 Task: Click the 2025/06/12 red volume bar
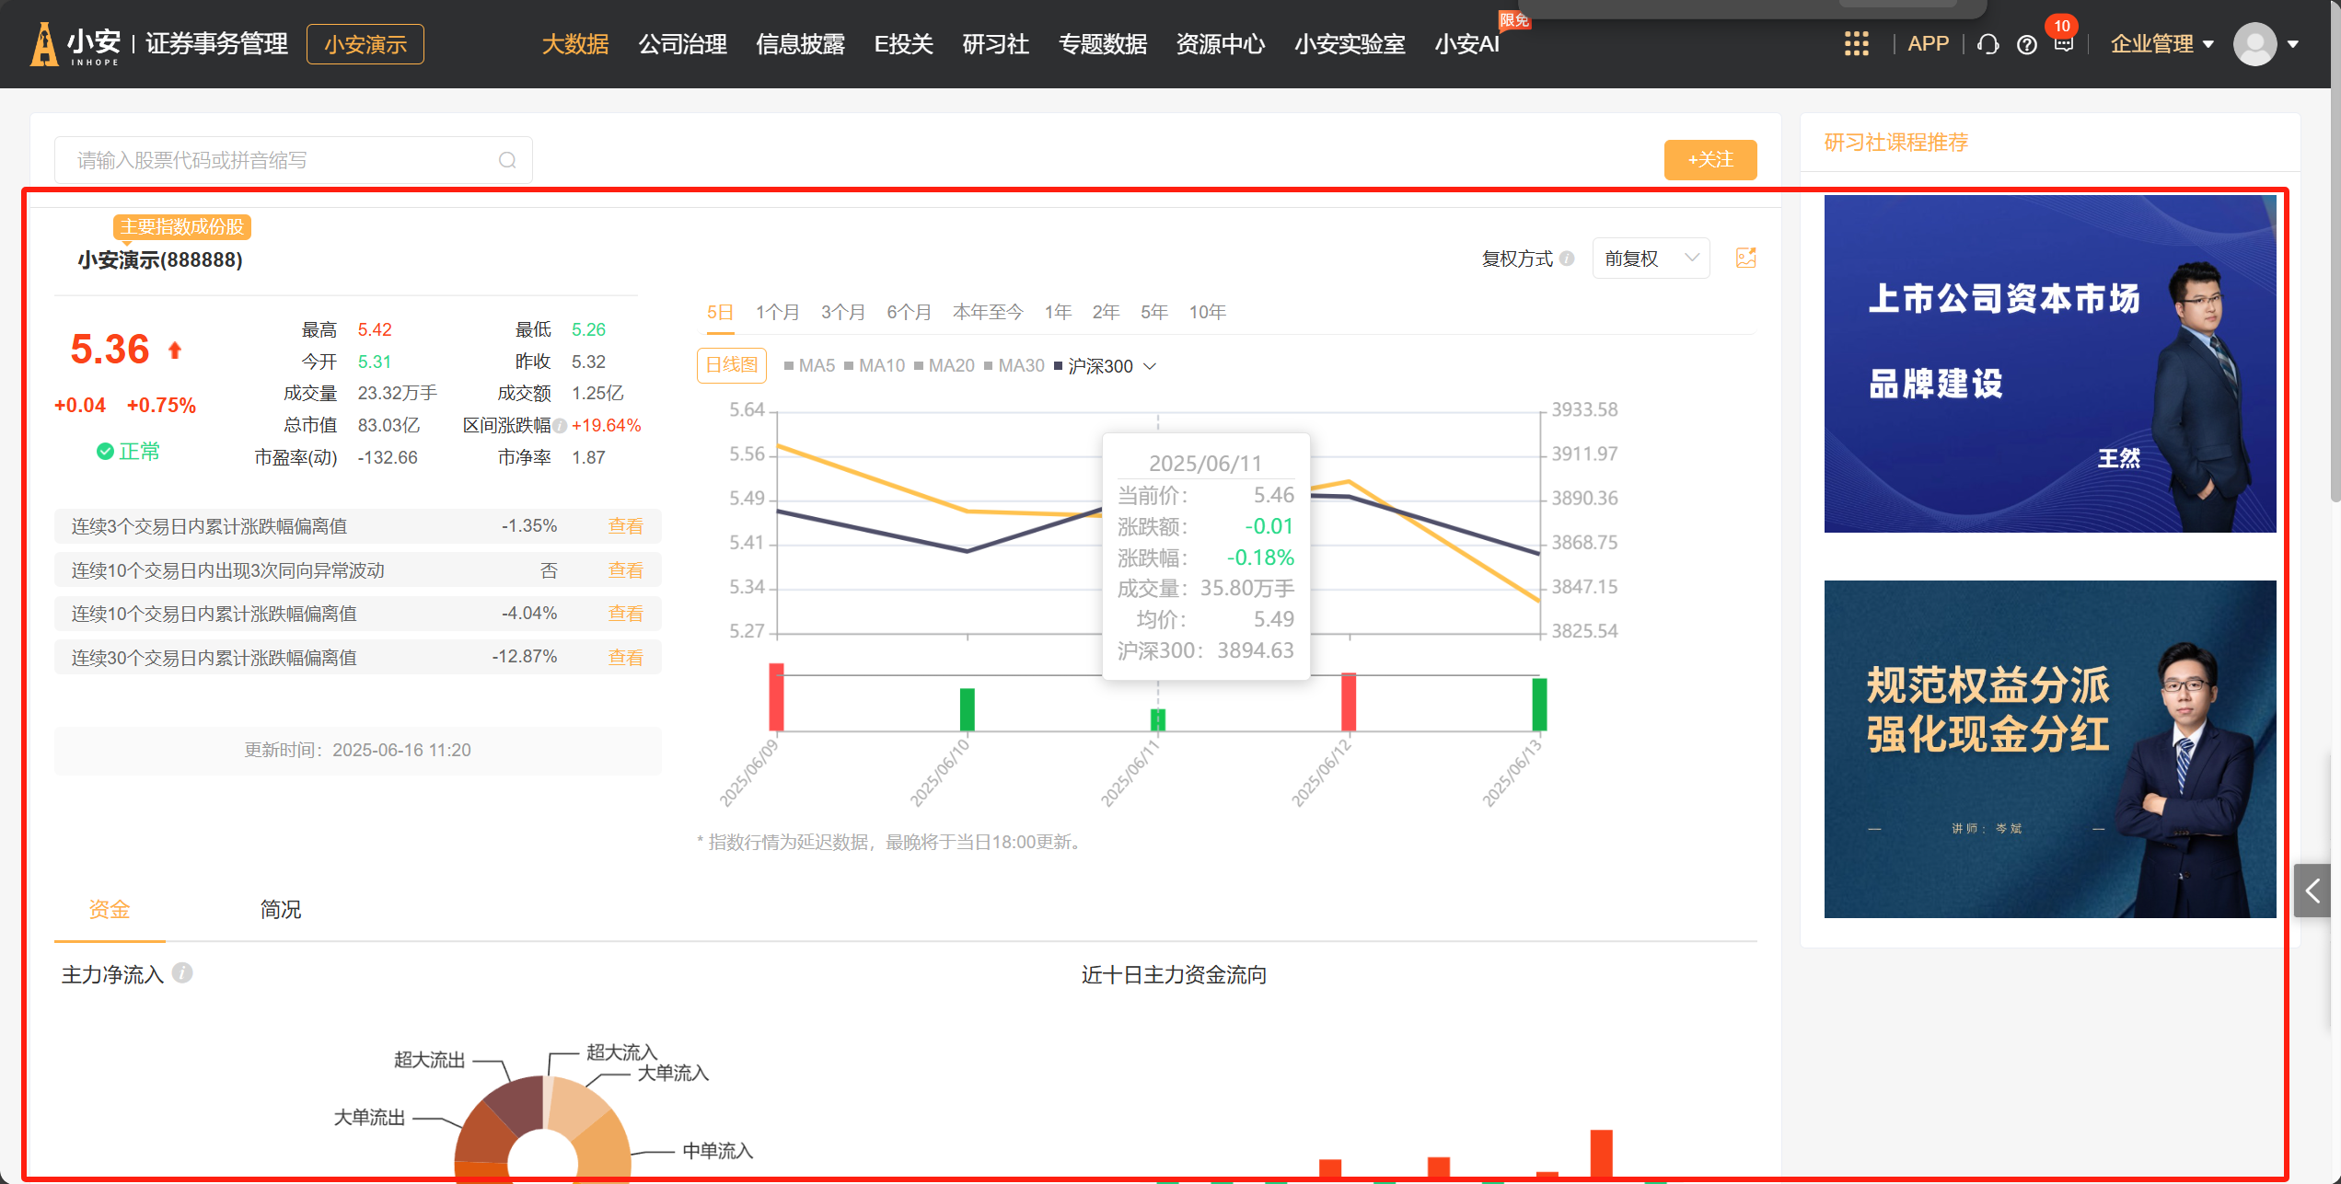[x=1349, y=701]
